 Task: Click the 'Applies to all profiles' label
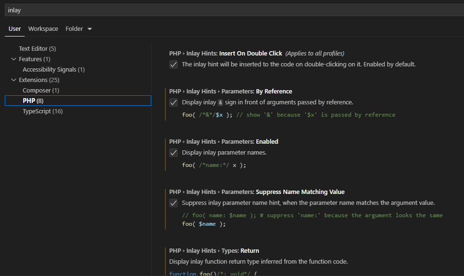(315, 54)
